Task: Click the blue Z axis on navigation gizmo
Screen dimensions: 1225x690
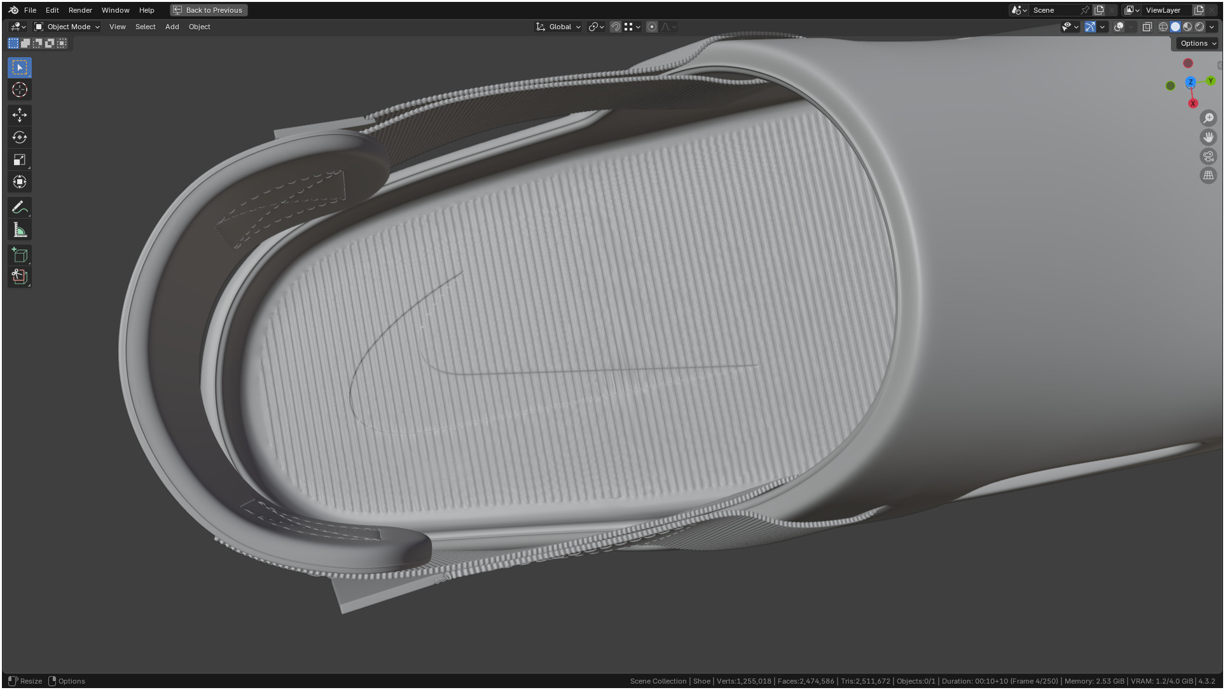Action: point(1191,82)
